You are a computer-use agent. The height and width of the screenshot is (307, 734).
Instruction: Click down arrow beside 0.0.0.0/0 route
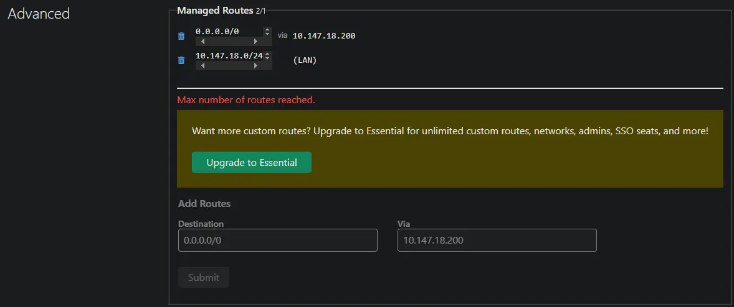pos(267,33)
